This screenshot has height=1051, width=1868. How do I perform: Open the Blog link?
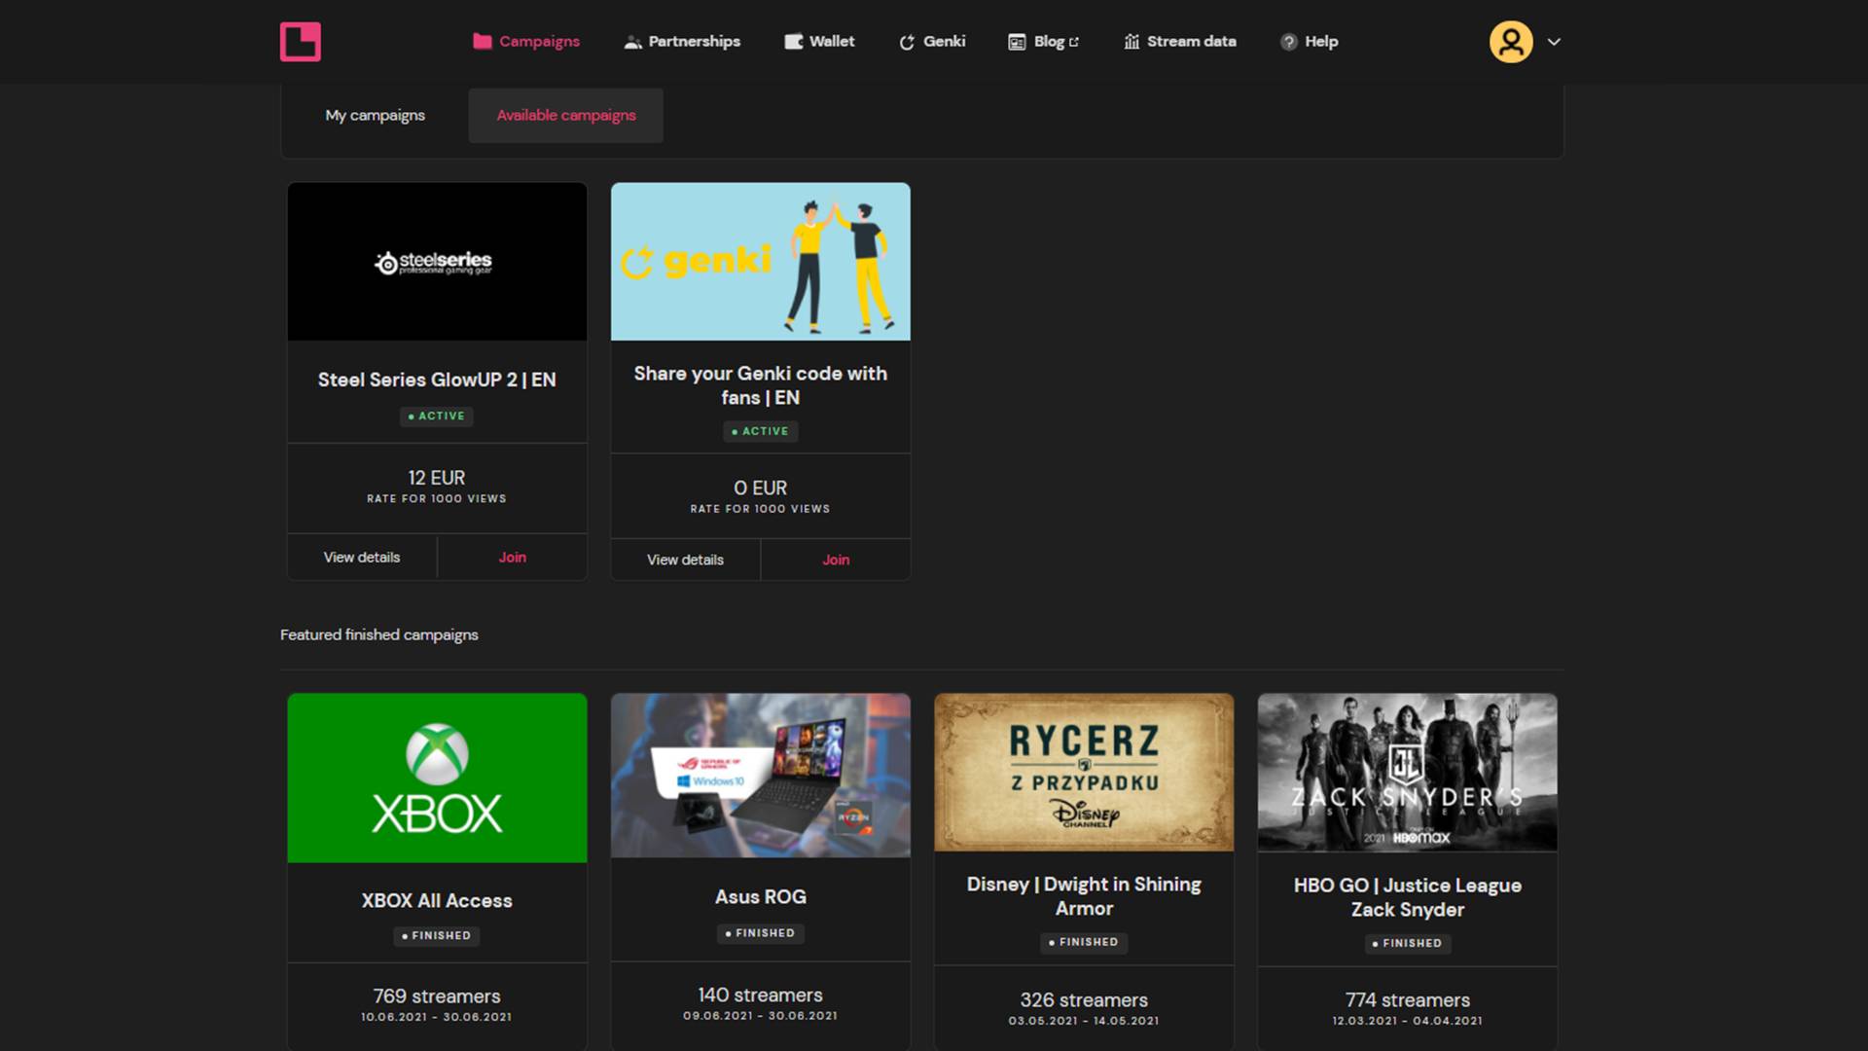(1044, 41)
